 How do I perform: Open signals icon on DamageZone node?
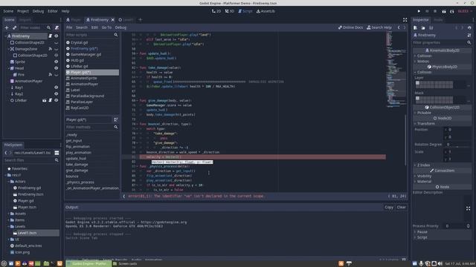coord(50,49)
